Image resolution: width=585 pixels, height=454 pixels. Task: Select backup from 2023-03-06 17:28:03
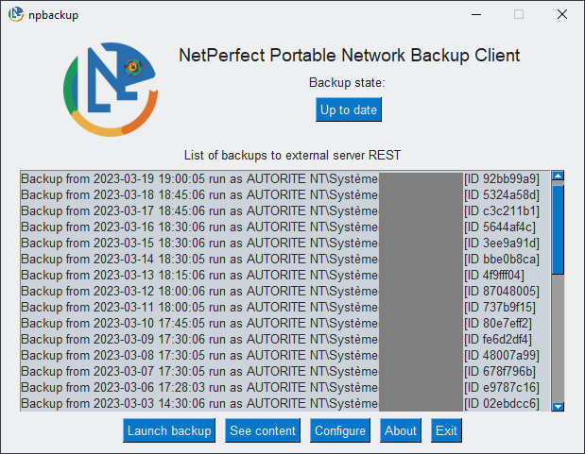pyautogui.click(x=285, y=387)
